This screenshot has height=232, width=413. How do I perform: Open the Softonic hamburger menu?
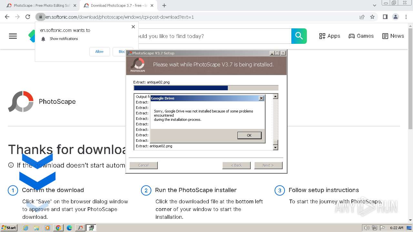tap(13, 36)
